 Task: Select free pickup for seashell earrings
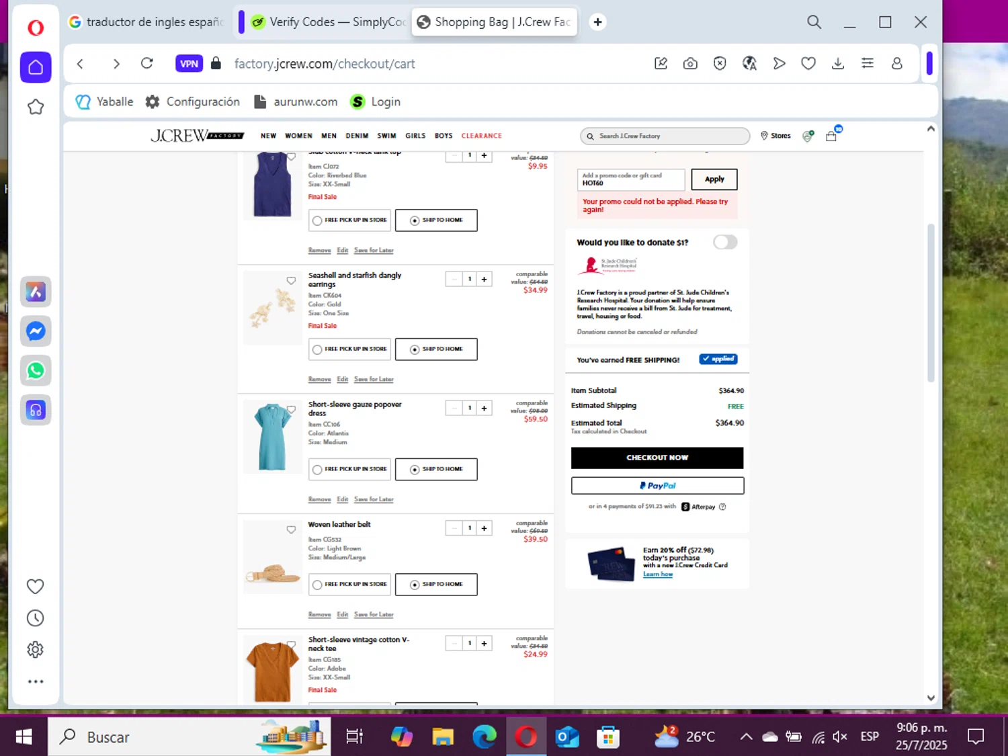click(x=349, y=349)
